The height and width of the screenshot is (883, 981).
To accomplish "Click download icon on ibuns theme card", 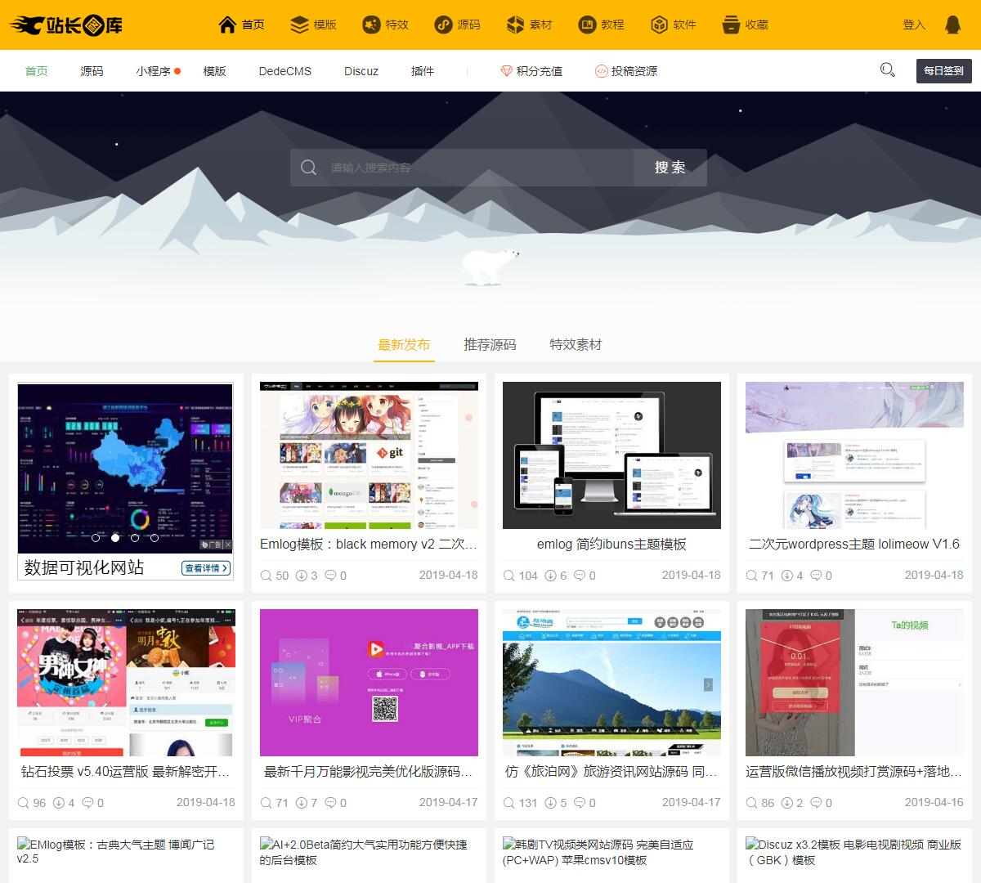I will click(x=550, y=576).
